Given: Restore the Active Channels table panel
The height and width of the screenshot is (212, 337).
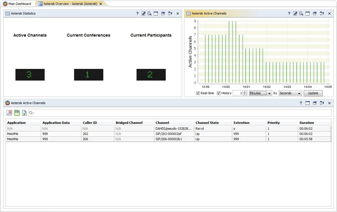Looking at the screenshot, I should click(315, 103).
